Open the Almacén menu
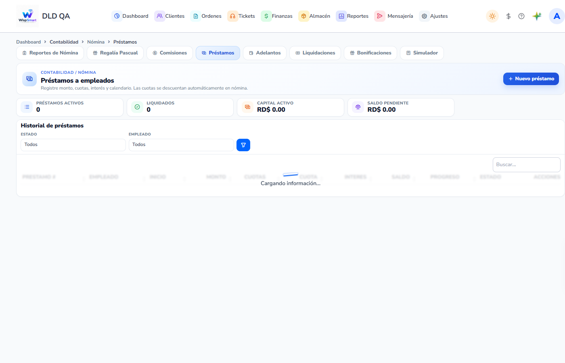 point(314,16)
